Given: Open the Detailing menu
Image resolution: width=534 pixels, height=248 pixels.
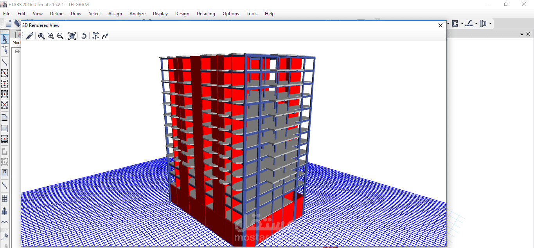Looking at the screenshot, I should point(206,14).
